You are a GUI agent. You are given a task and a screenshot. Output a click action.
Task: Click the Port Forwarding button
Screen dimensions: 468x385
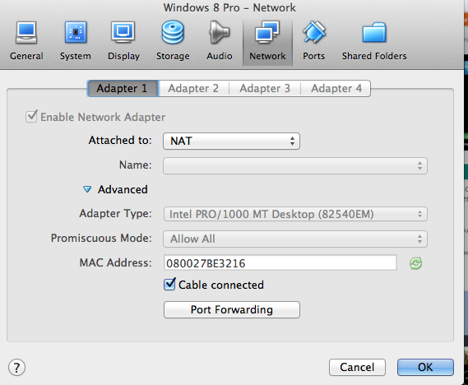(232, 310)
